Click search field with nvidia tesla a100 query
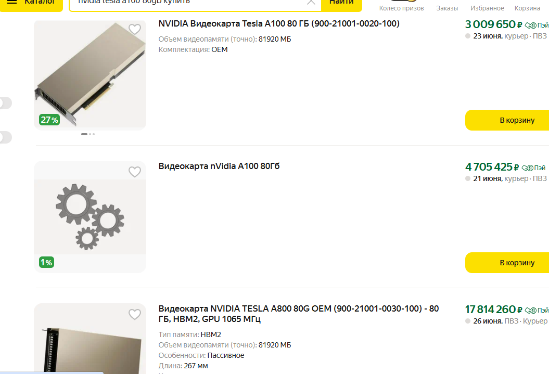549x374 pixels. click(x=189, y=3)
